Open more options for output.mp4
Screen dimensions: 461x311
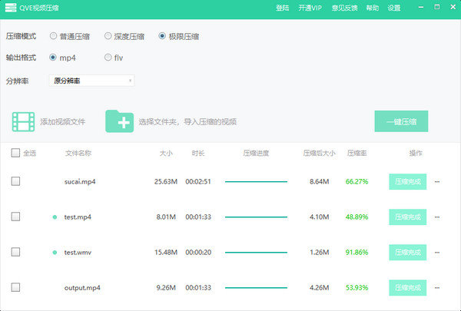pos(437,288)
